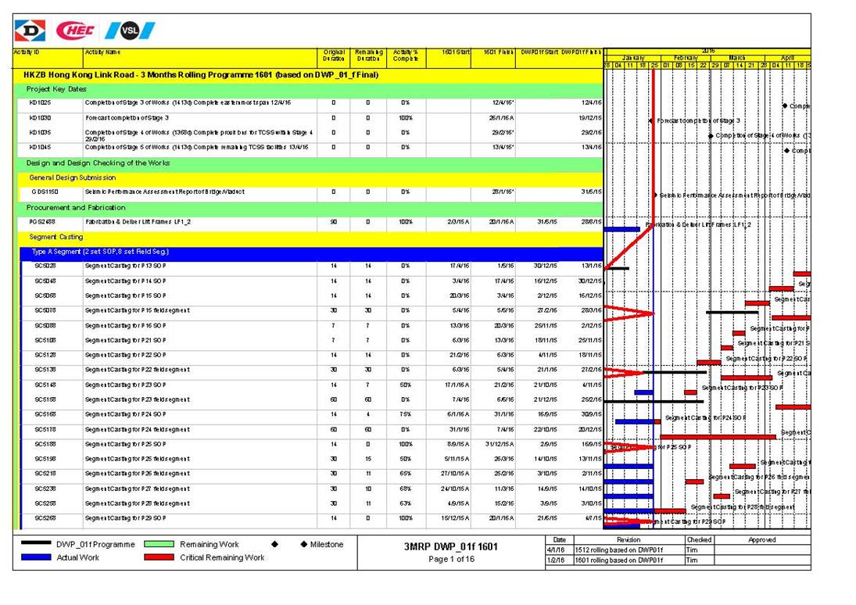Click the VSL logo
Screen dimensions: 856x605
130,30
